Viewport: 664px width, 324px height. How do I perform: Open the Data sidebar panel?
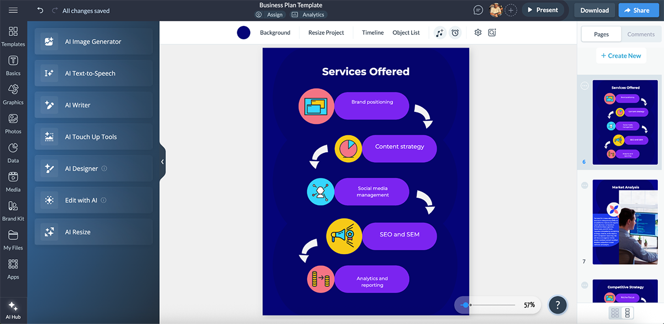[x=13, y=151]
